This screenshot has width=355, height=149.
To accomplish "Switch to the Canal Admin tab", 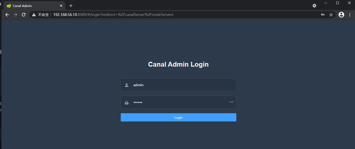I will click(34, 6).
